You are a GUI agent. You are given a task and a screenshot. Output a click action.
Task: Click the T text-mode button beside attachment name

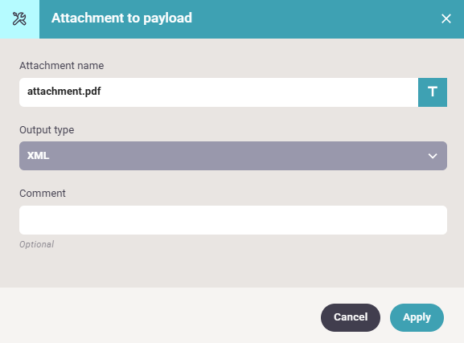point(433,92)
